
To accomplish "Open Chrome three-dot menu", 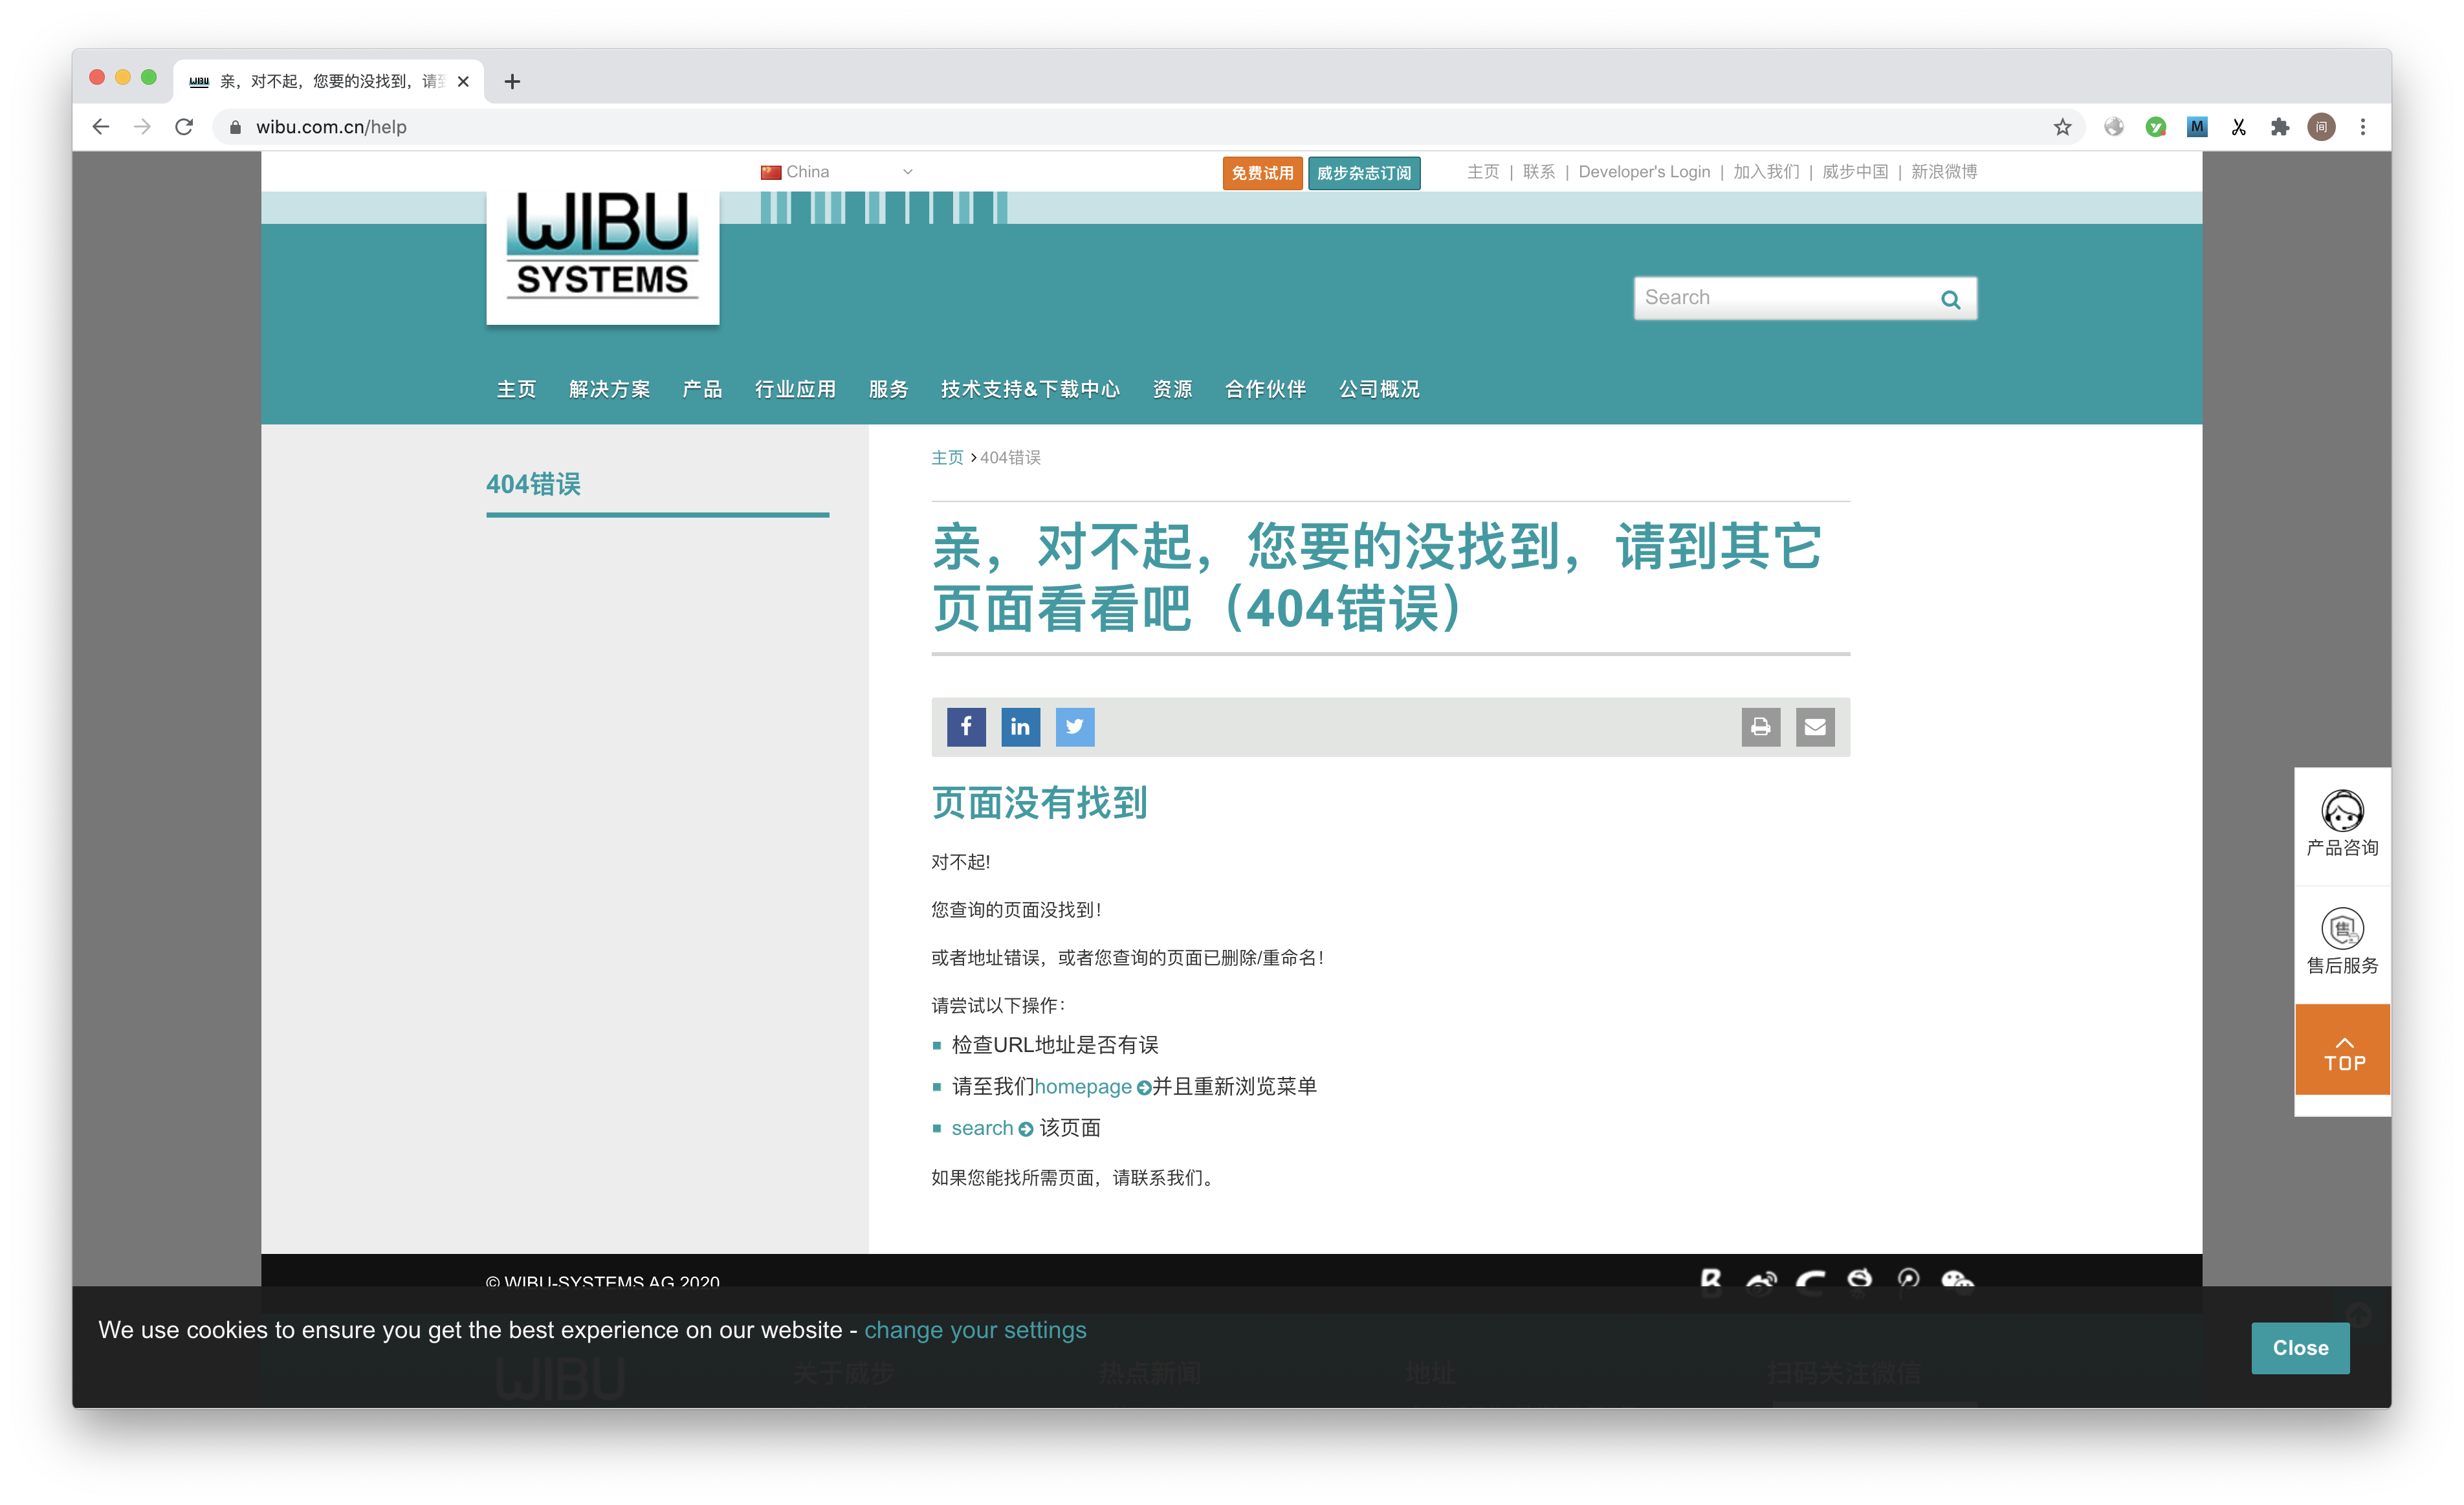I will 2363,127.
